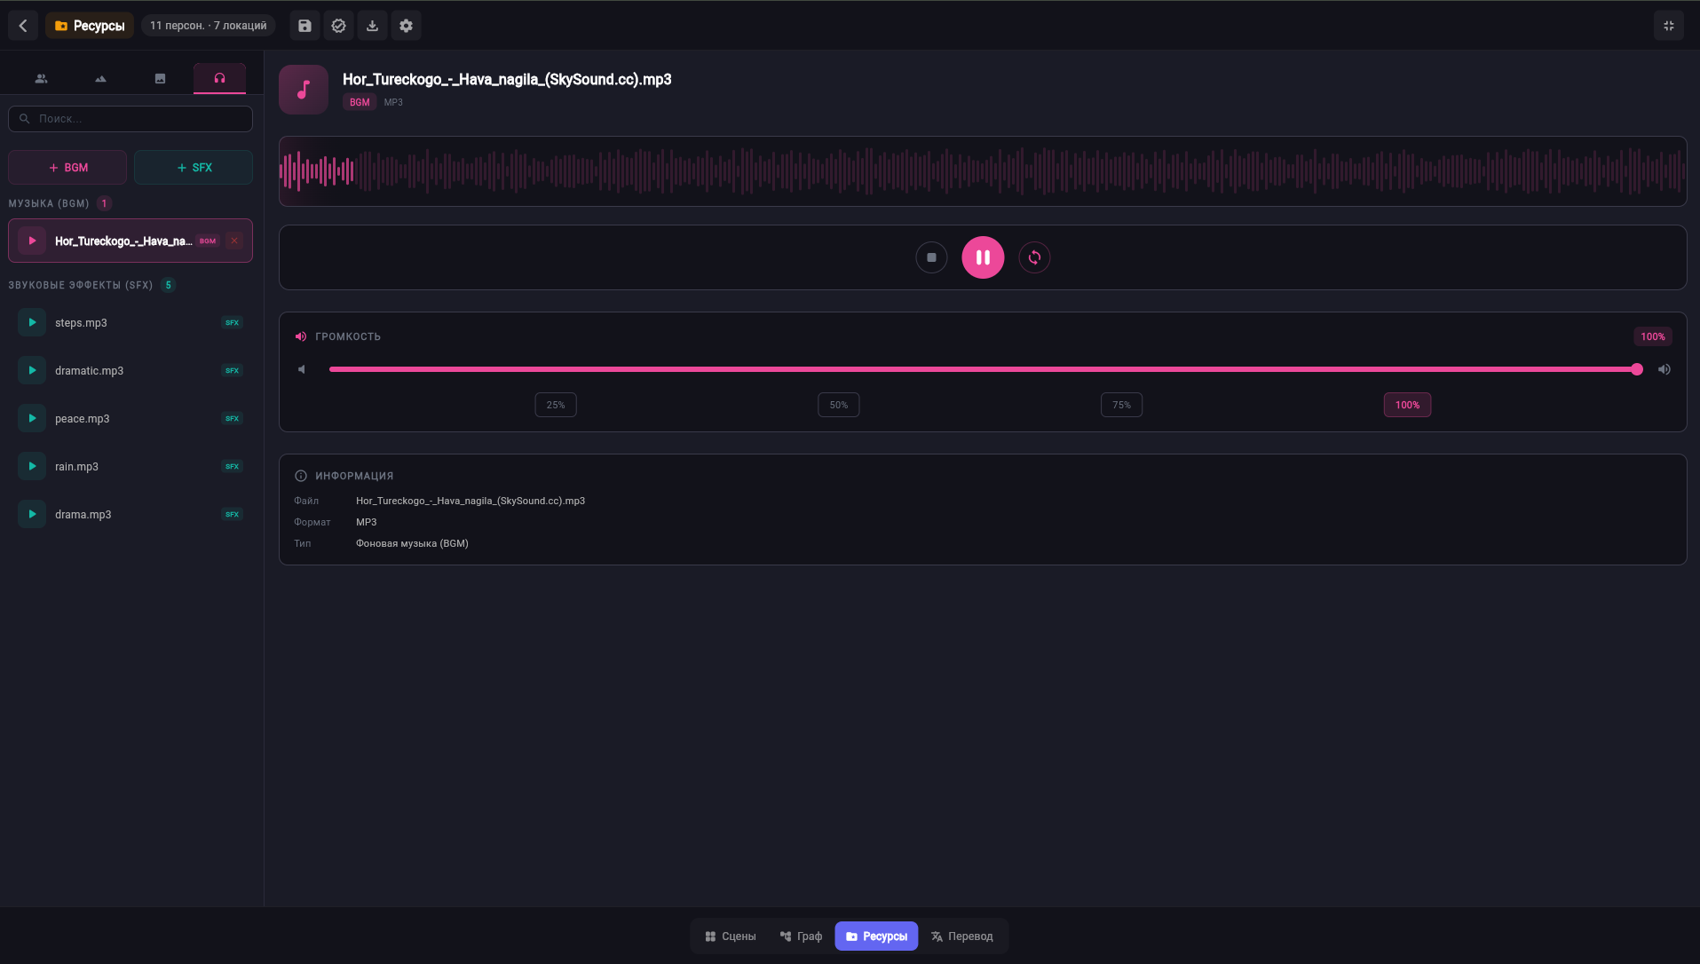1700x964 pixels.
Task: Select the steps.mp3 row
Action: tap(130, 323)
